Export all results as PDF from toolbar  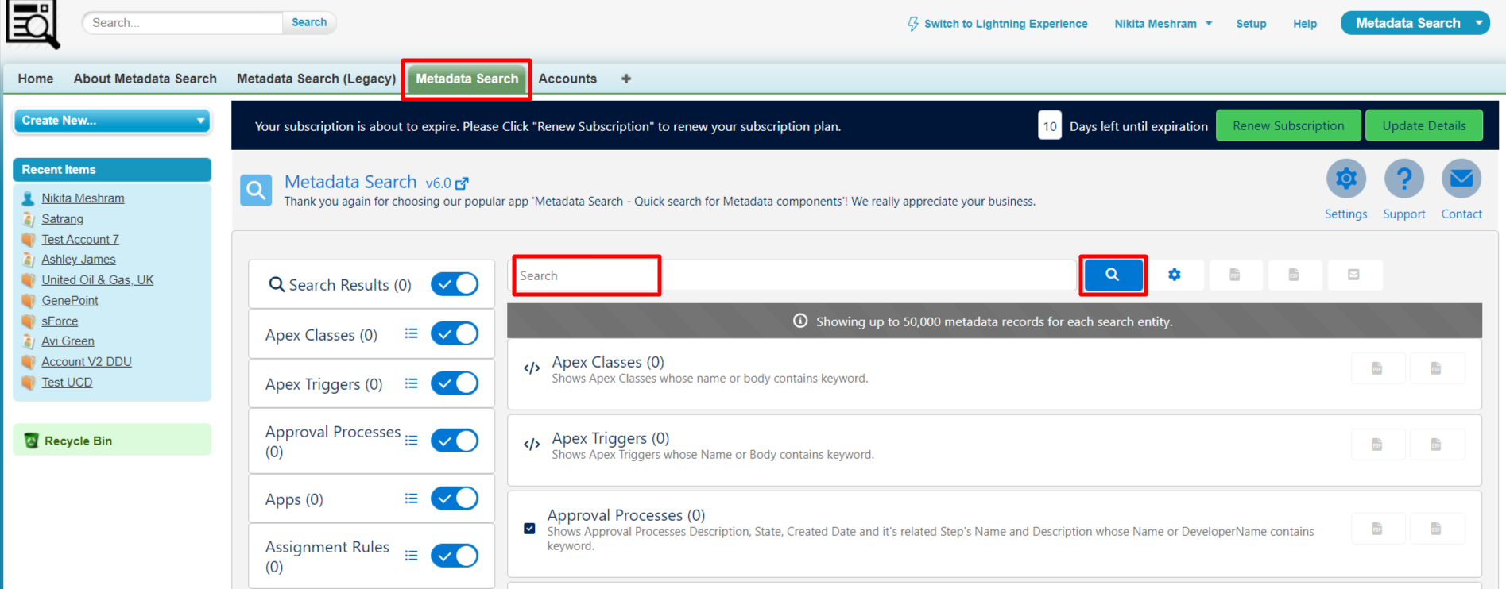1235,275
